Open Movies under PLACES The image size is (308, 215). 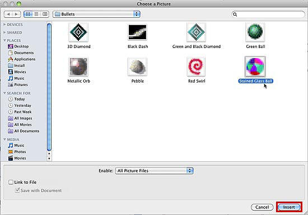(x=17, y=72)
